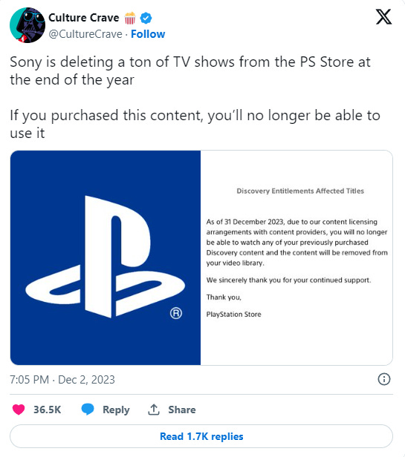Click the Culture Crave display name
Viewport: 405px width, 457px height.
click(x=83, y=18)
